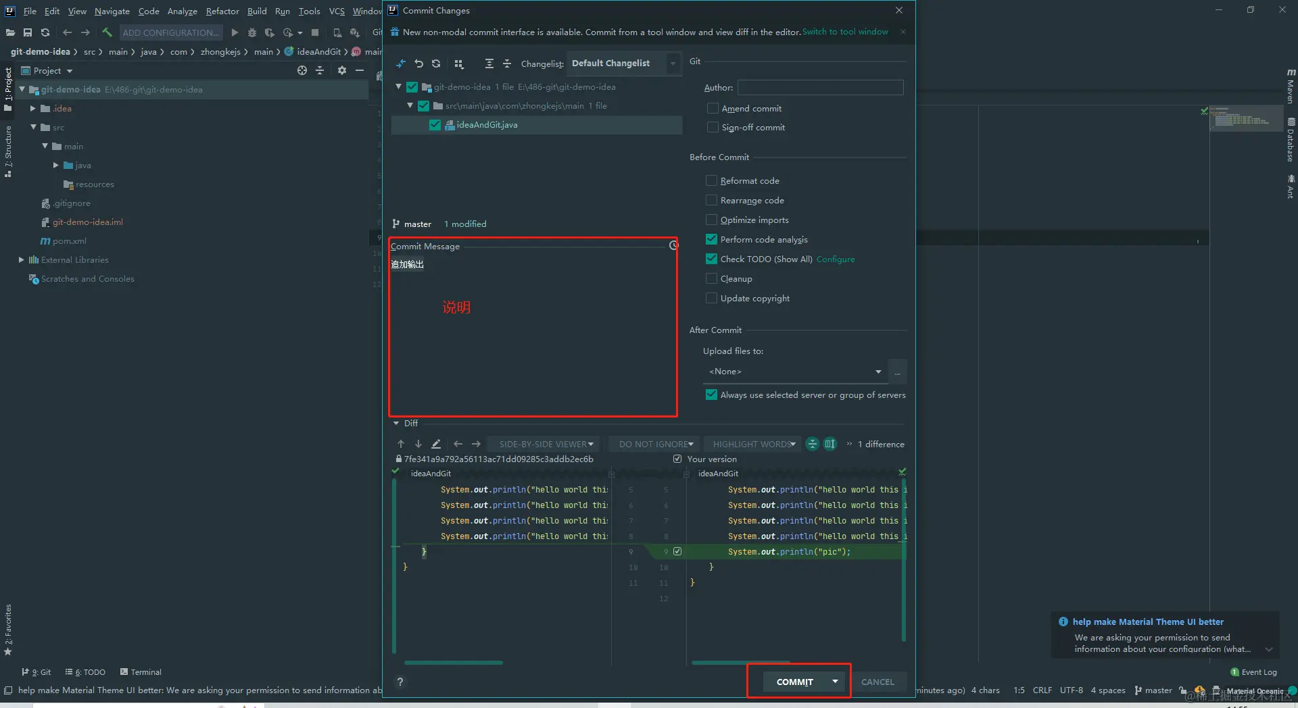Click the Save All icon in main toolbar
Screen dimensions: 1298x708
coord(28,32)
